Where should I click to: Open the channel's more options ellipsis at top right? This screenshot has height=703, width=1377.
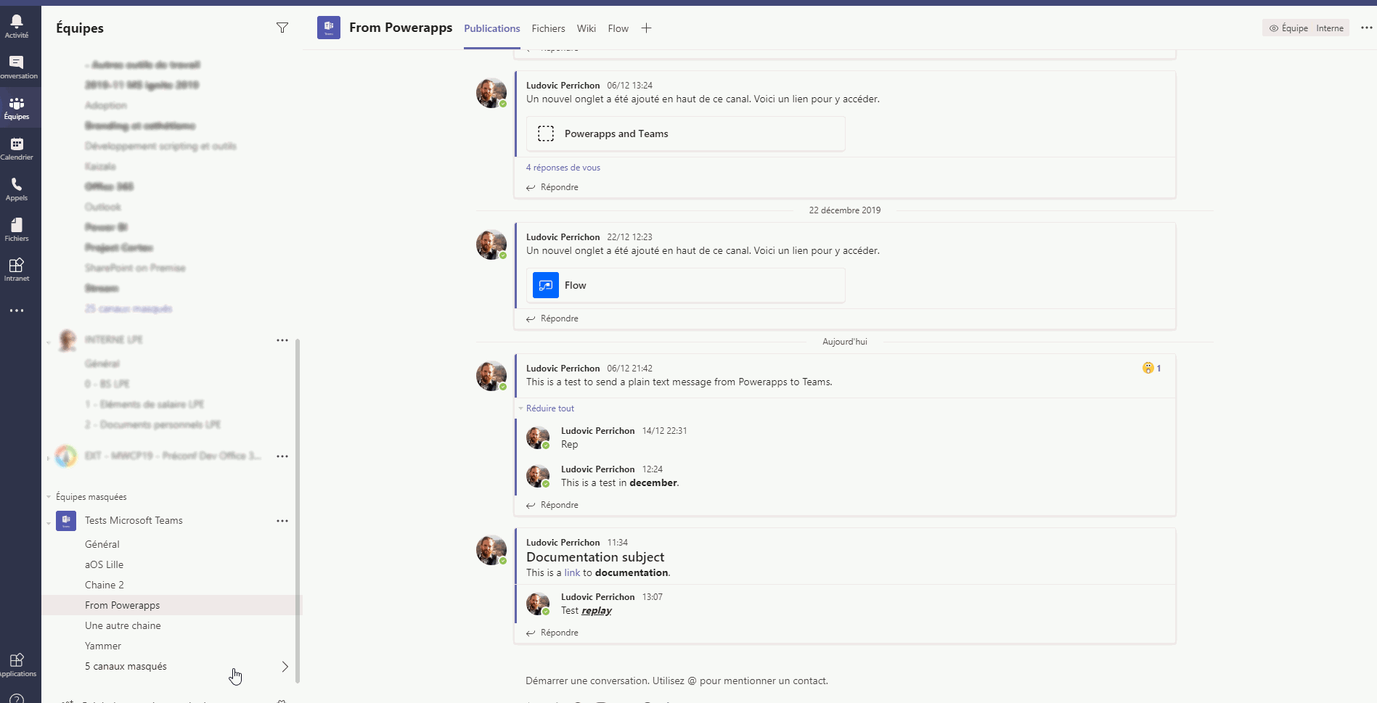(x=1366, y=28)
